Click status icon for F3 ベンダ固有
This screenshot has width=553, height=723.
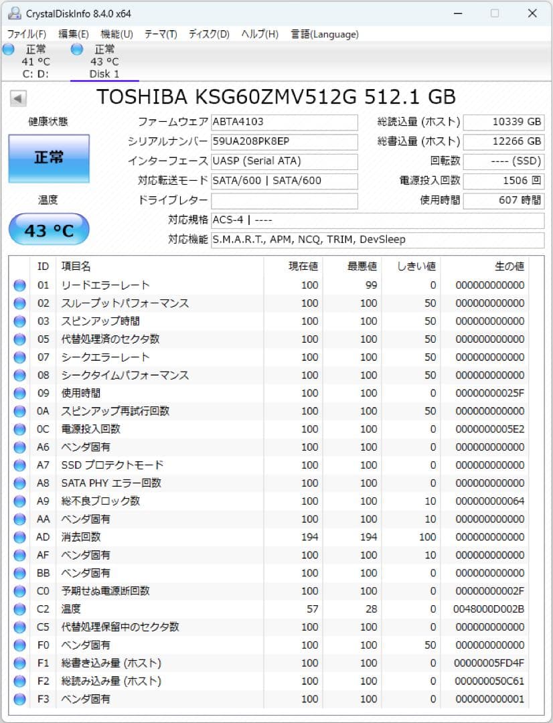[20, 699]
